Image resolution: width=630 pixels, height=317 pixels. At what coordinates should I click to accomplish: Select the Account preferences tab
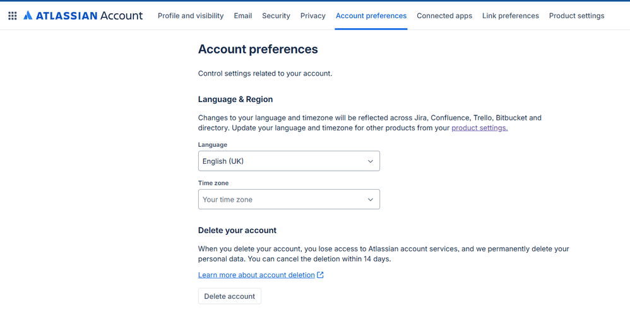pos(371,16)
